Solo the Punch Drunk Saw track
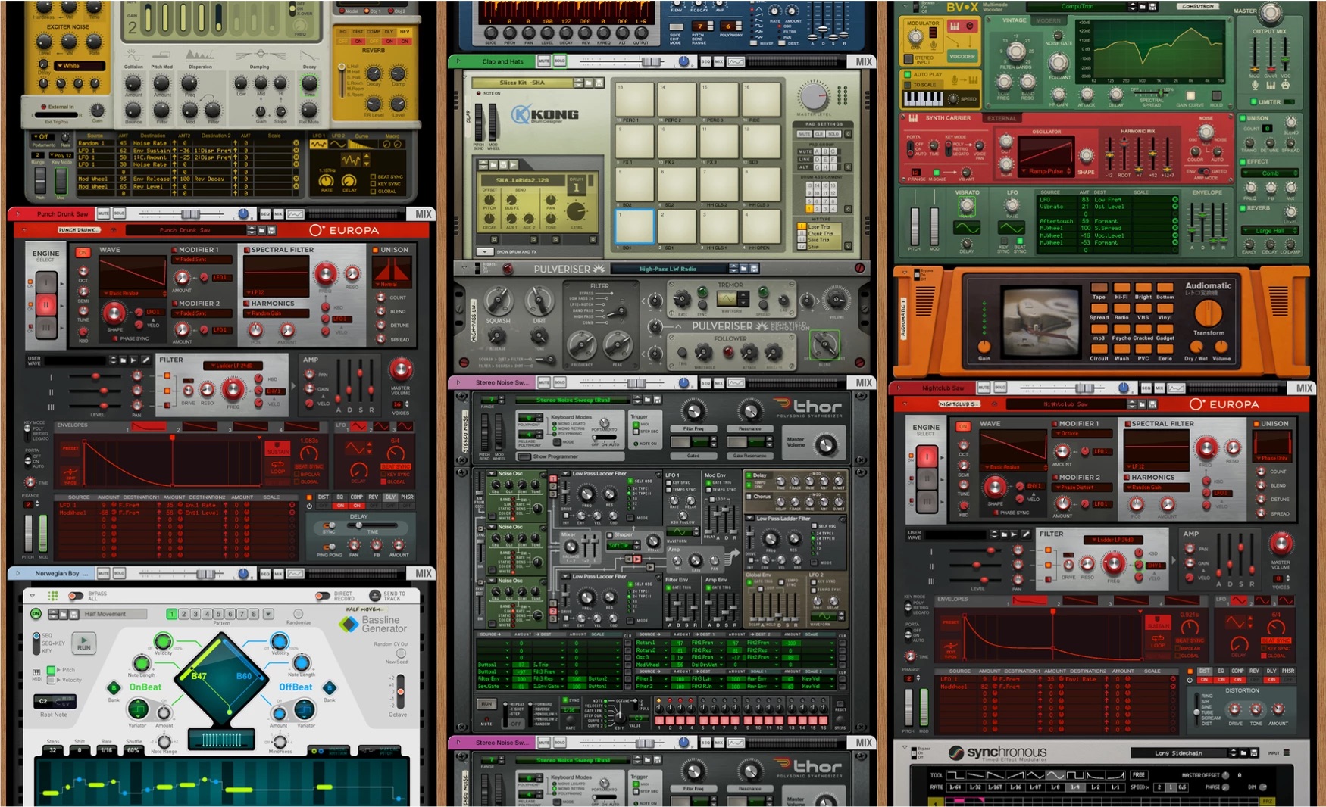 tap(119, 214)
